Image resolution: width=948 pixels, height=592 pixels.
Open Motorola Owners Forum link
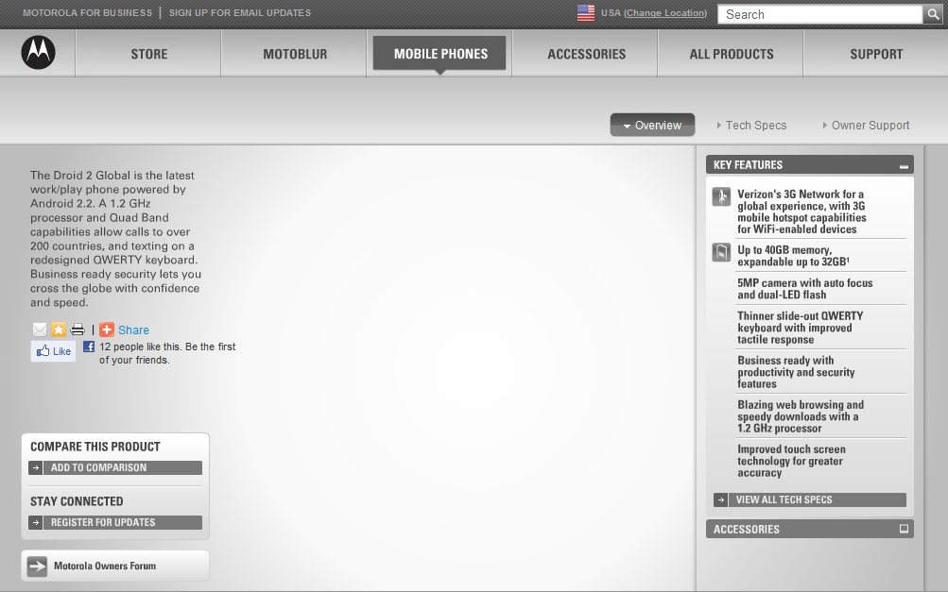[115, 566]
